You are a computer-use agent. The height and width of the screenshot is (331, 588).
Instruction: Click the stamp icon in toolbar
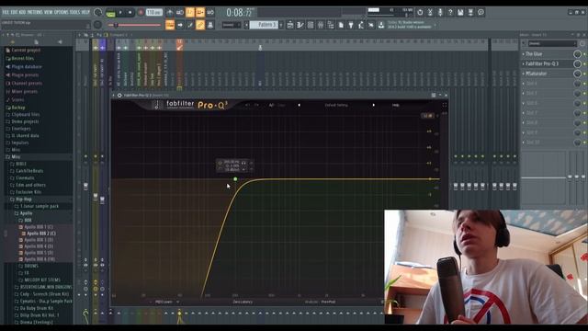click(x=210, y=25)
